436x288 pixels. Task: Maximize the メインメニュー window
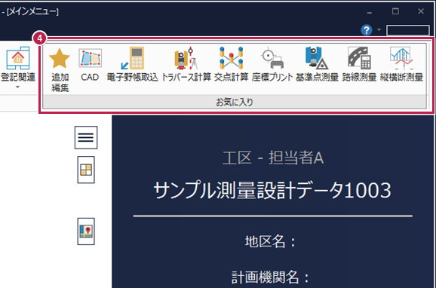click(x=395, y=11)
